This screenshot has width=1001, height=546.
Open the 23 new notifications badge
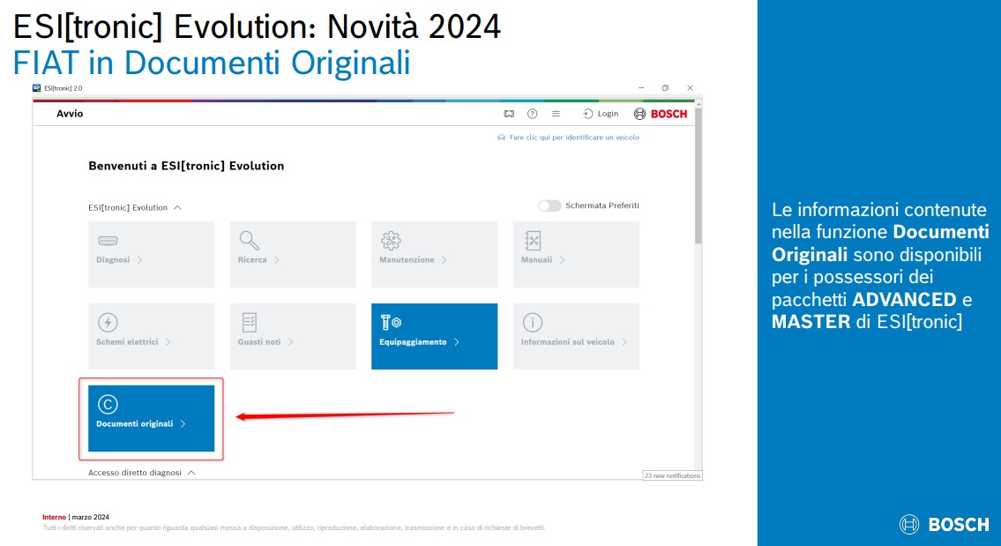pos(672,475)
